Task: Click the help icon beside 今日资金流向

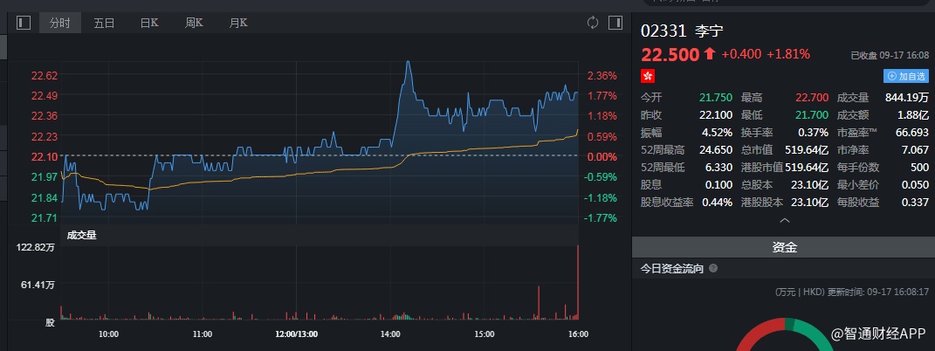Action: [x=713, y=269]
